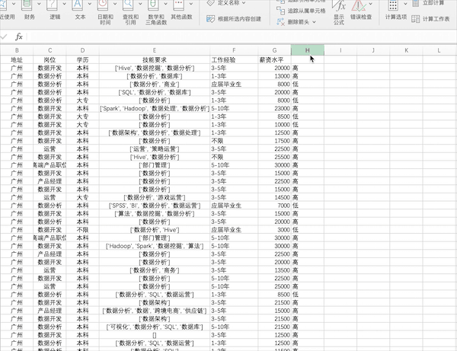Open the 数学和三角函数 icon
This screenshot has width=457, height=351.
(x=154, y=5)
